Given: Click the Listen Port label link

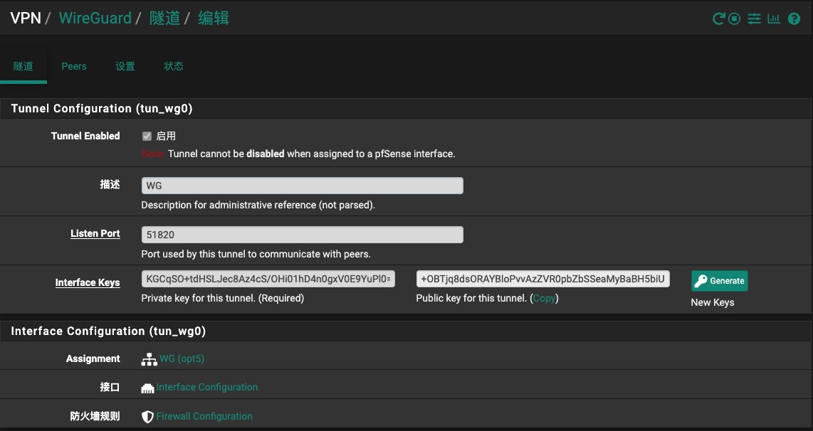Looking at the screenshot, I should 95,233.
